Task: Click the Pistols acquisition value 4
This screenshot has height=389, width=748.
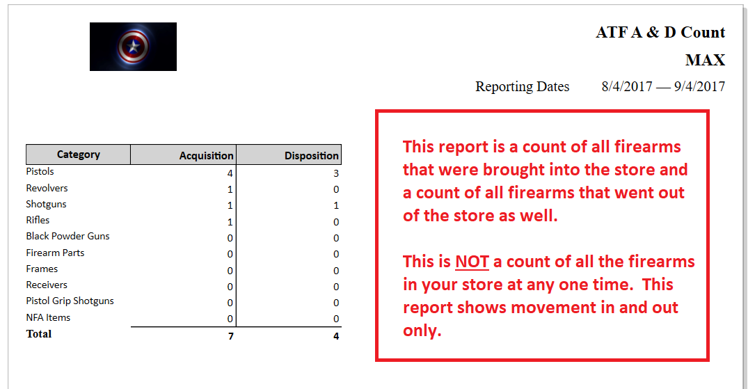Action: 230,173
